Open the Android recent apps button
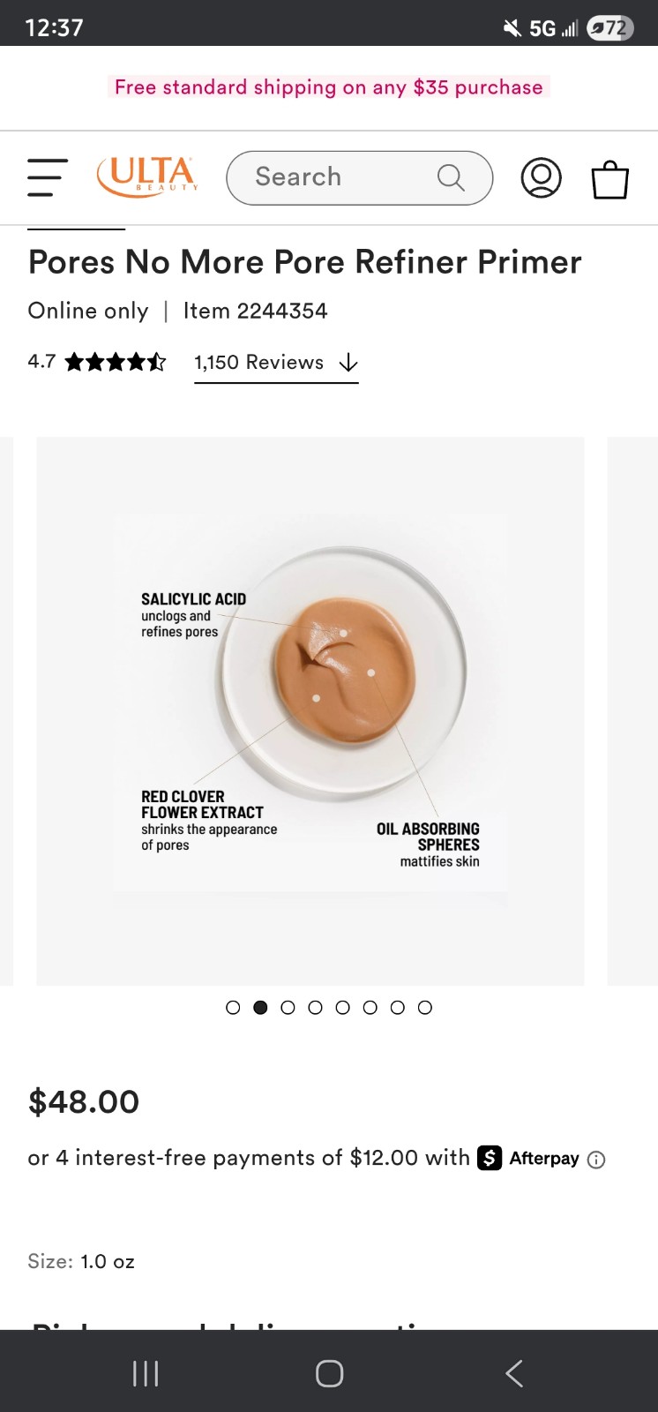The height and width of the screenshot is (1412, 658). (x=146, y=1373)
